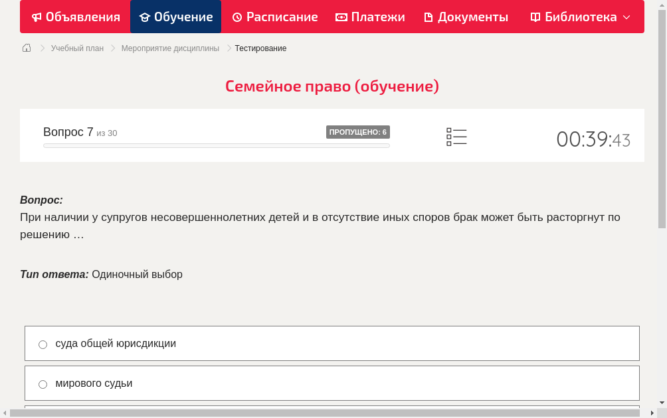Click the clock icon beside Расписание
This screenshot has width=667, height=418.
[x=236, y=17]
